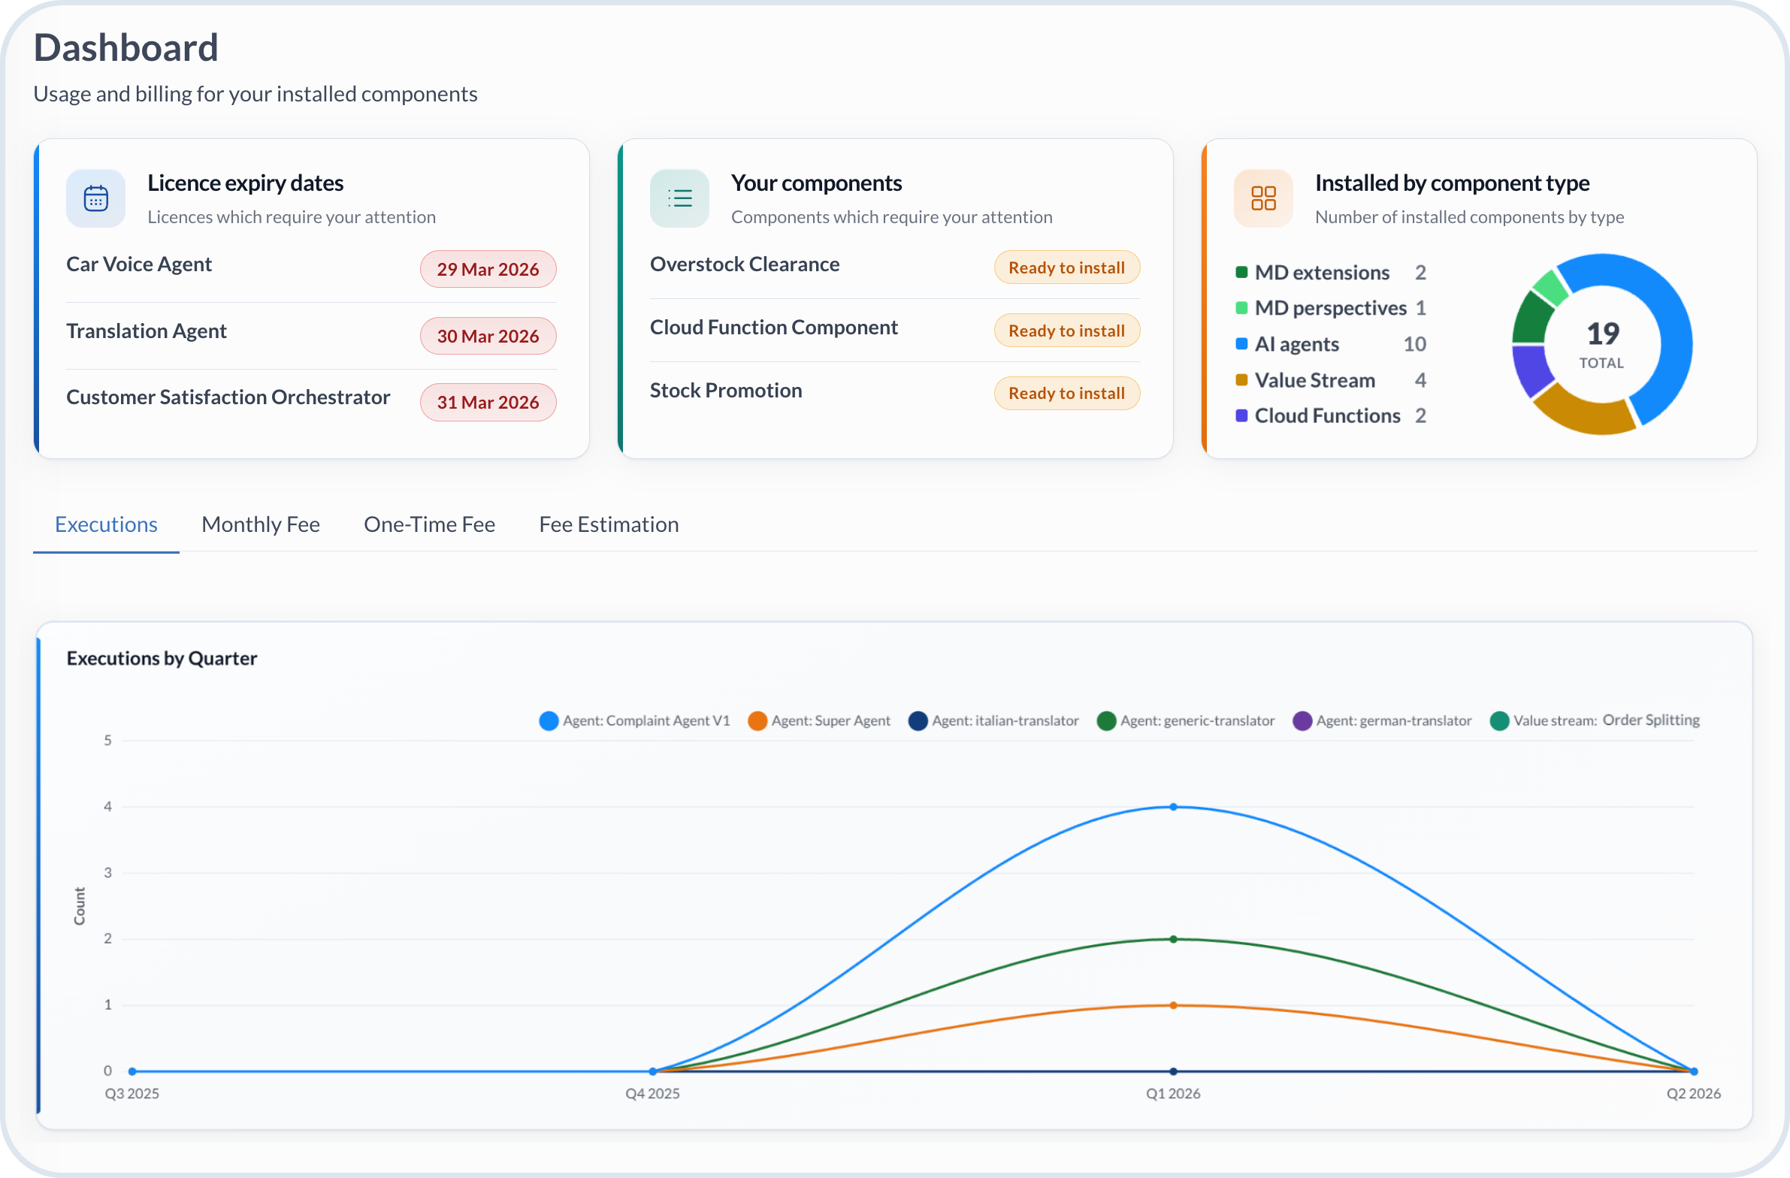Image resolution: width=1790 pixels, height=1178 pixels.
Task: Toggle Order Splitting value stream in legend
Action: point(1595,721)
